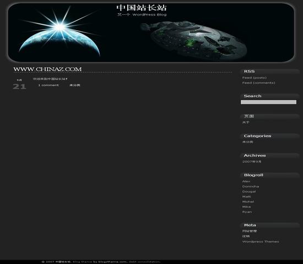The image size is (303, 264).
Task: Visit Mike in the Blogroll
Action: 247,207
